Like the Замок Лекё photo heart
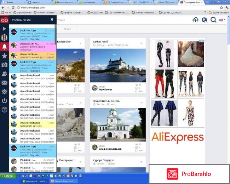Screen dimensions: 230x184 click(x=137, y=85)
